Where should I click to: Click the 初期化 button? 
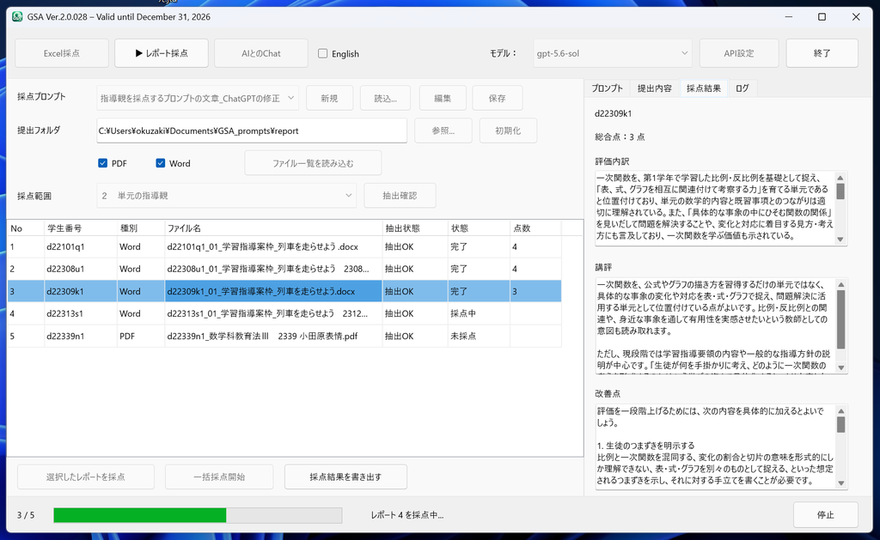point(508,130)
